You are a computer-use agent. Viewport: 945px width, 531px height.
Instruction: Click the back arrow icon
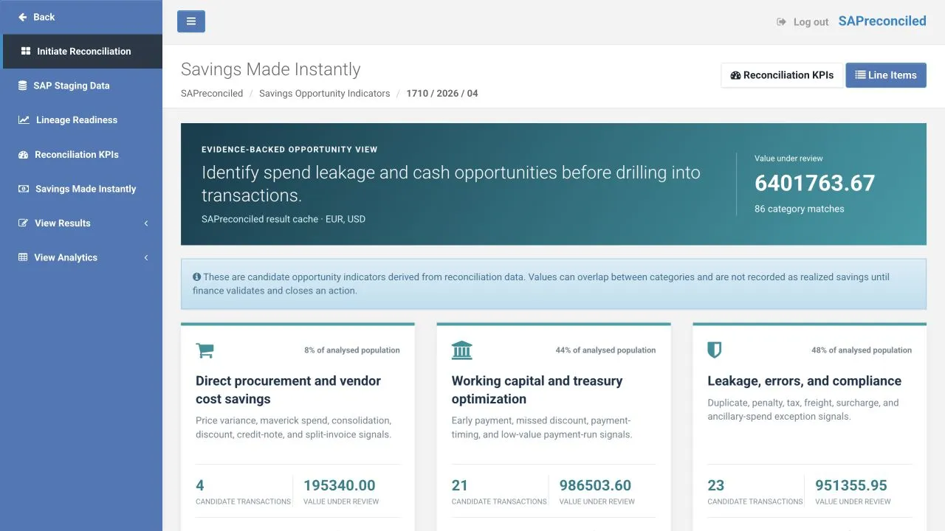click(23, 17)
